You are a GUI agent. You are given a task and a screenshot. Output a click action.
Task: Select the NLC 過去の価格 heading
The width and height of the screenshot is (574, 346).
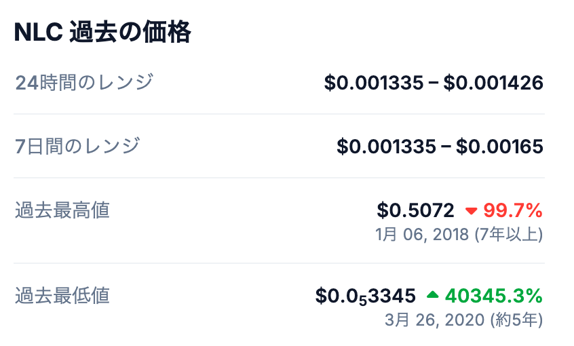click(102, 32)
